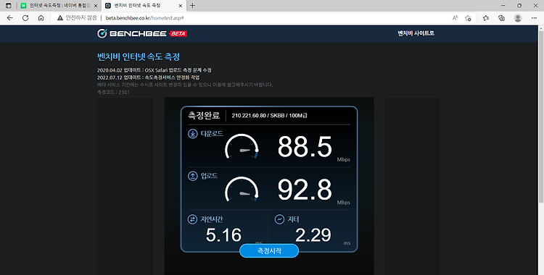Open browser settings and more menu
Image resolution: width=544 pixels, height=275 pixels.
(x=534, y=18)
